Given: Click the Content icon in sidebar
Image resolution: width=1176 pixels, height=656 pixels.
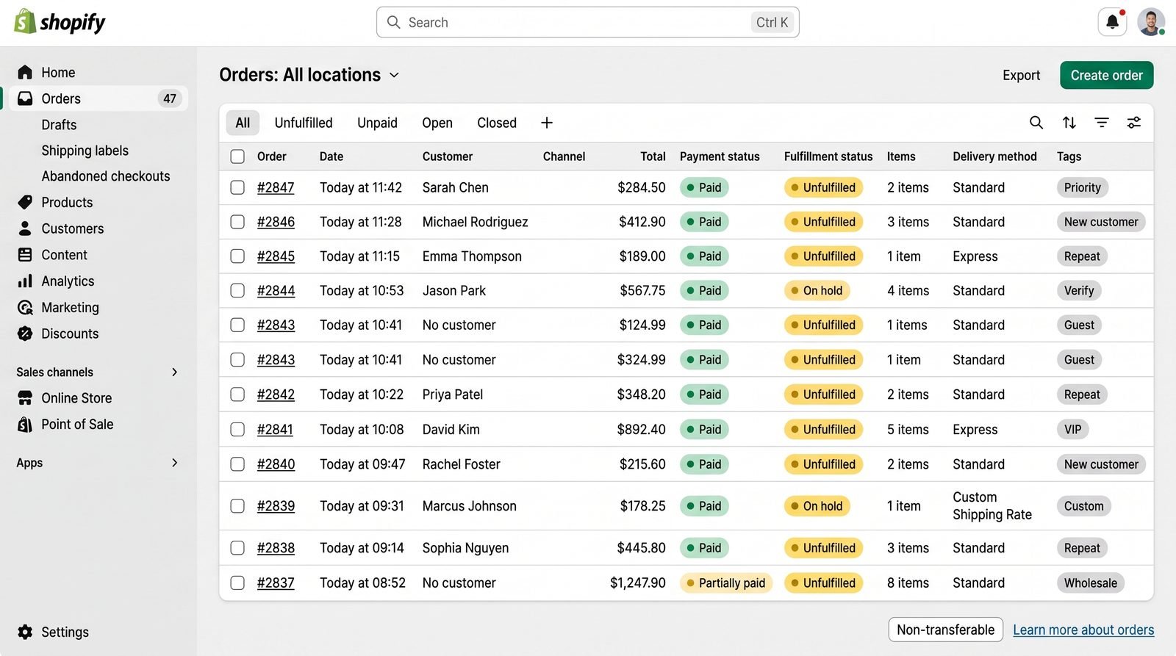Looking at the screenshot, I should tap(25, 255).
